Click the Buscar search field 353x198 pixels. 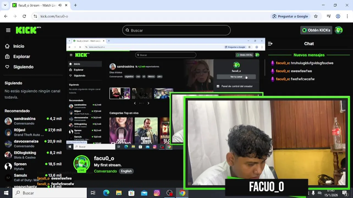[x=176, y=30]
